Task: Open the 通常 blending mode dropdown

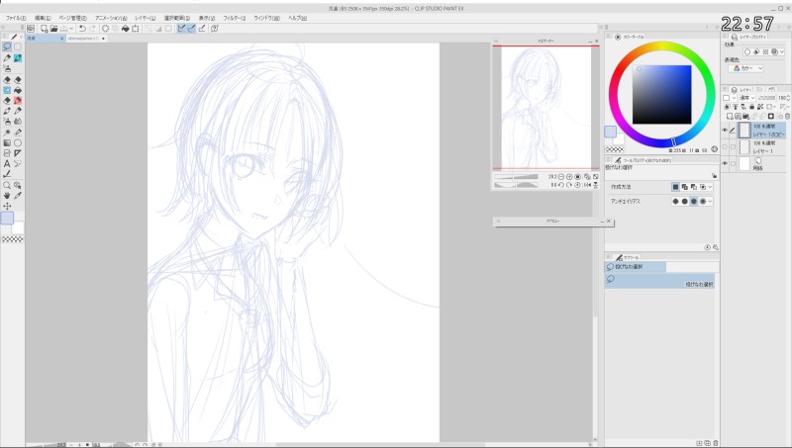Action: [x=746, y=98]
